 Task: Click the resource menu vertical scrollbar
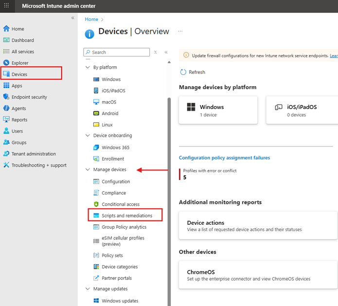[169, 201]
